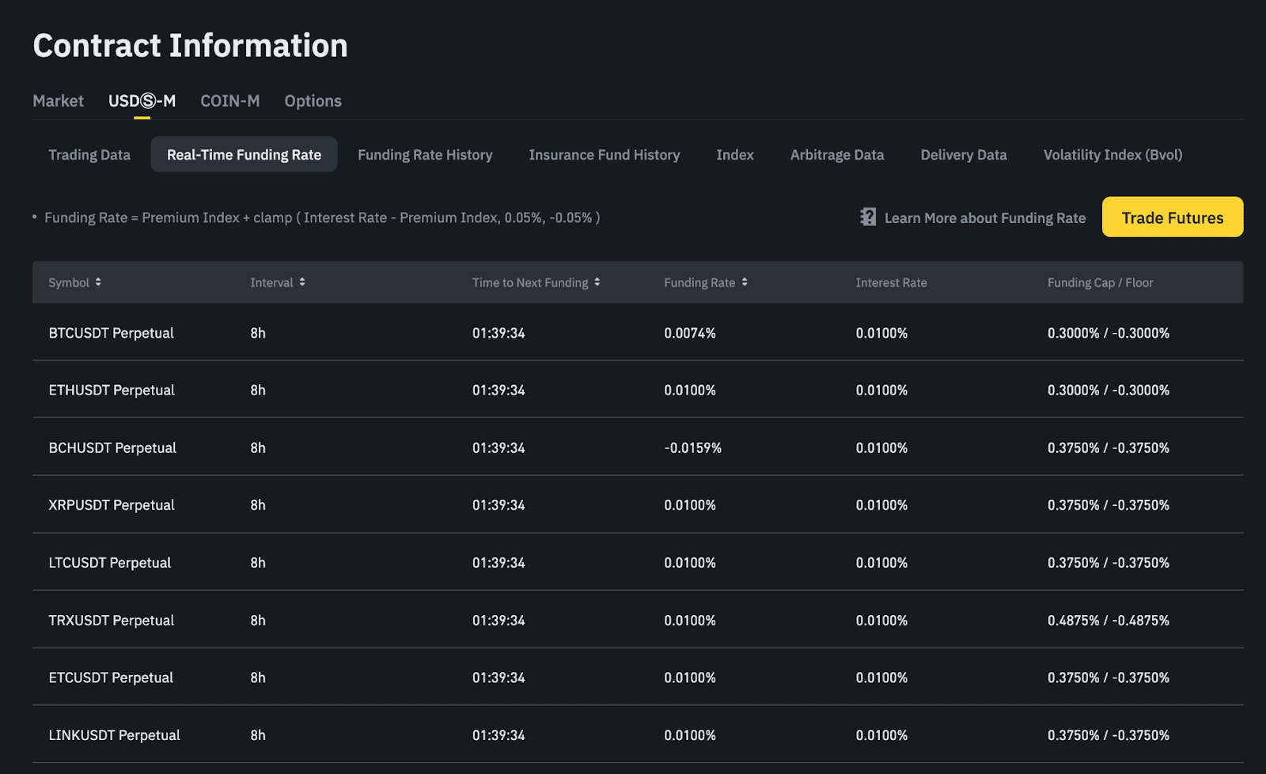Select the BTCUSDT Perpetual row
This screenshot has height=774, width=1266.
(x=111, y=333)
